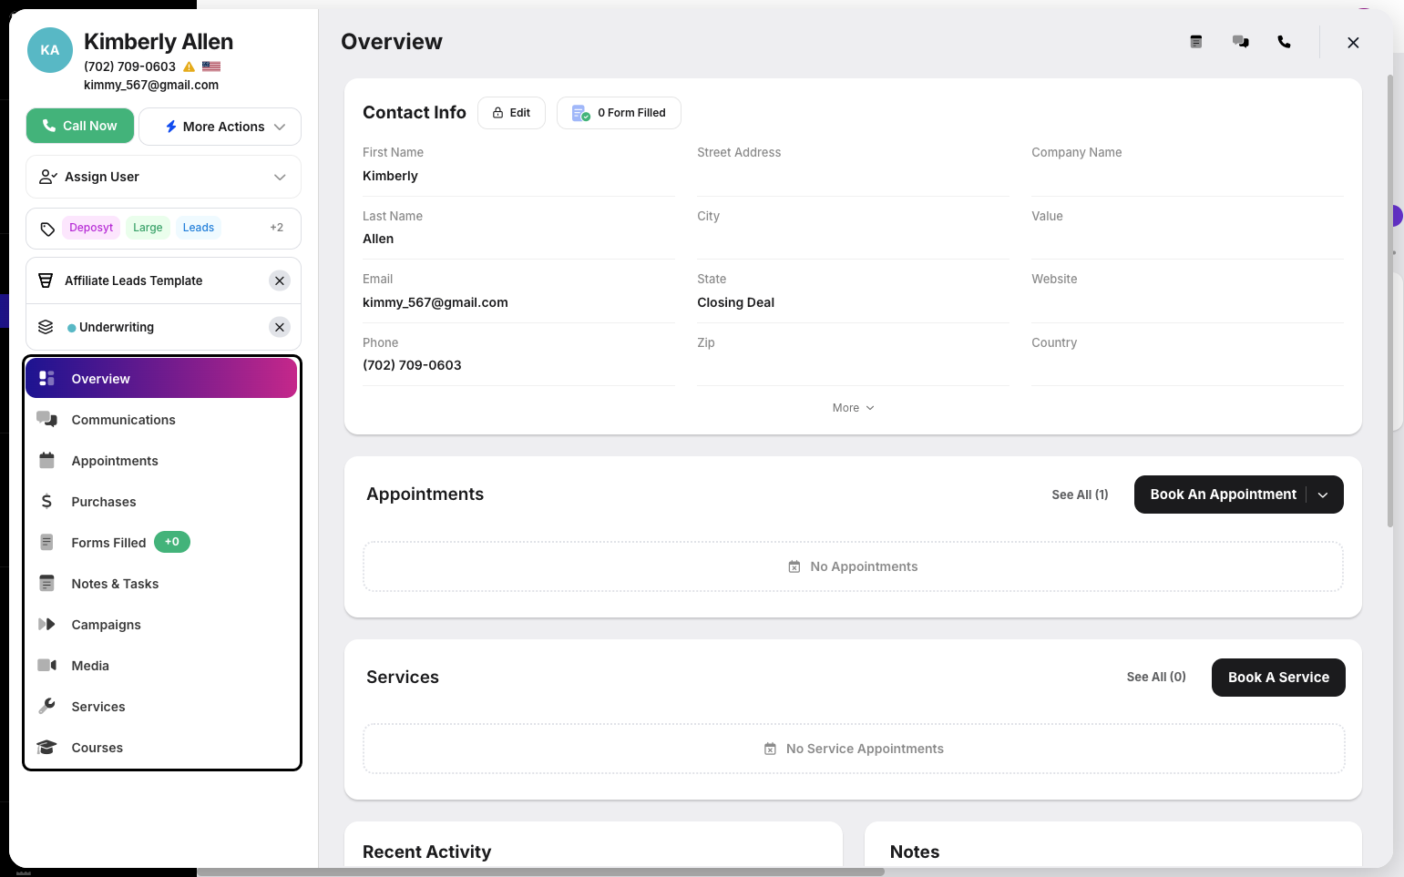Screen dimensions: 1404x877
Task: Open the Courses section
Action: pyautogui.click(x=161, y=748)
